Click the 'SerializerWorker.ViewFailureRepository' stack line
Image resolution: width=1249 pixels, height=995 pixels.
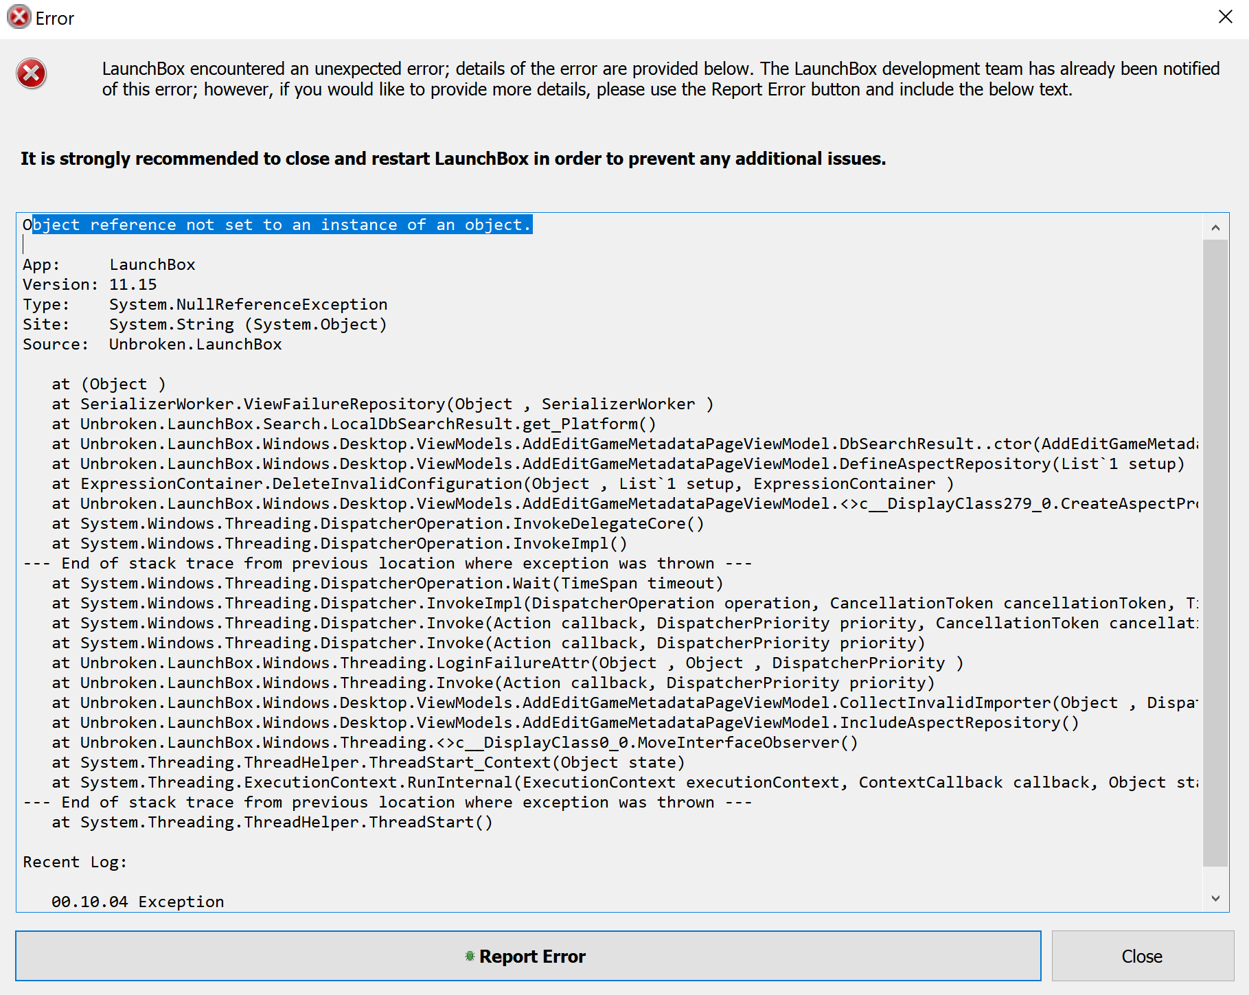click(382, 404)
